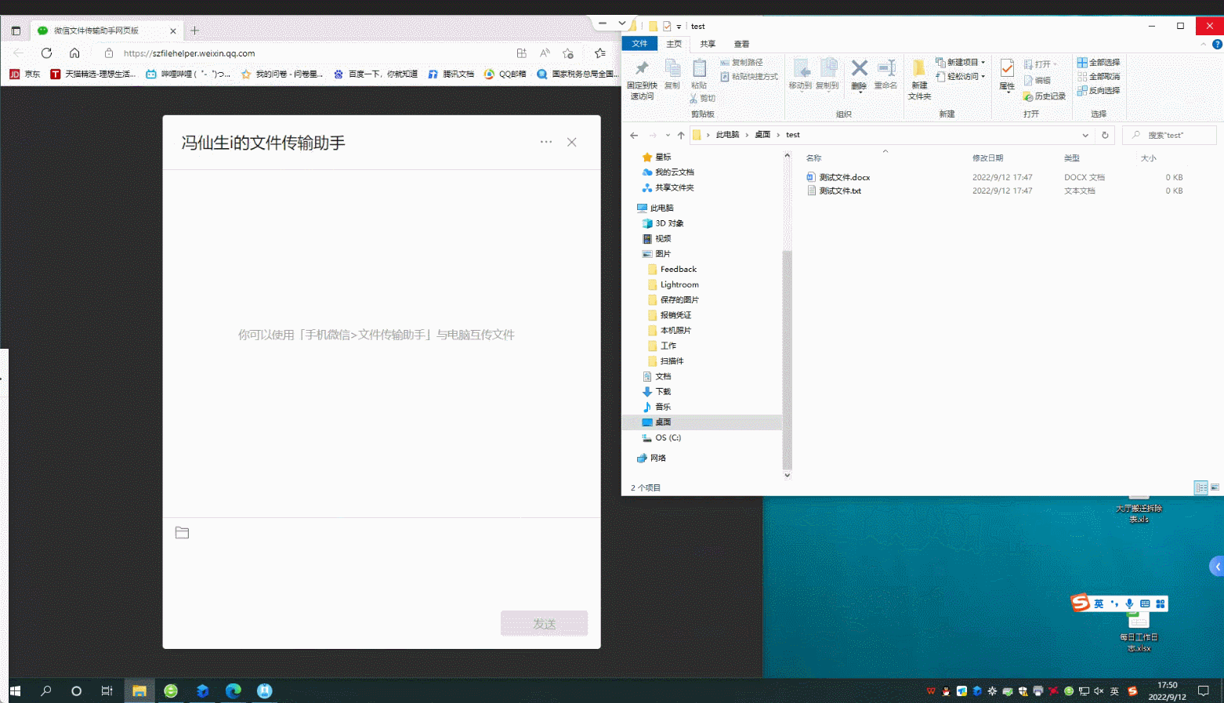Select the 测试文件.docx file
The width and height of the screenshot is (1224, 703).
[838, 177]
